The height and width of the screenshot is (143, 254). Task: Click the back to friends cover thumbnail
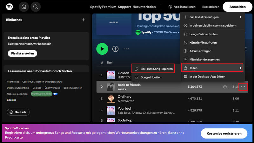[111, 87]
